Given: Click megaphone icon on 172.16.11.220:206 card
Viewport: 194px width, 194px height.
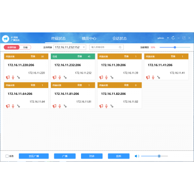Looking at the screenshot, I should click(x=8, y=78).
